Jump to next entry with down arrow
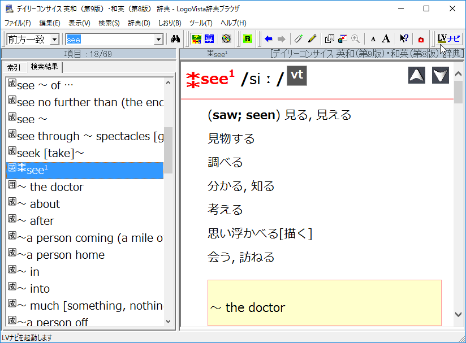Image resolution: width=466 pixels, height=343 pixels. coord(441,75)
